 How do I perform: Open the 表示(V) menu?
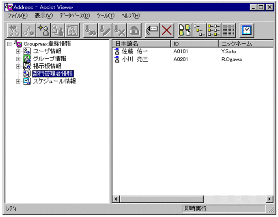pos(43,16)
